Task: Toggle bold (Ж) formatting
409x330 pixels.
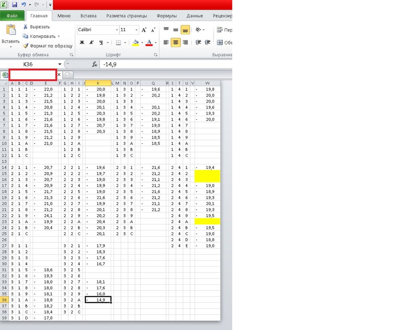Action: tap(82, 43)
